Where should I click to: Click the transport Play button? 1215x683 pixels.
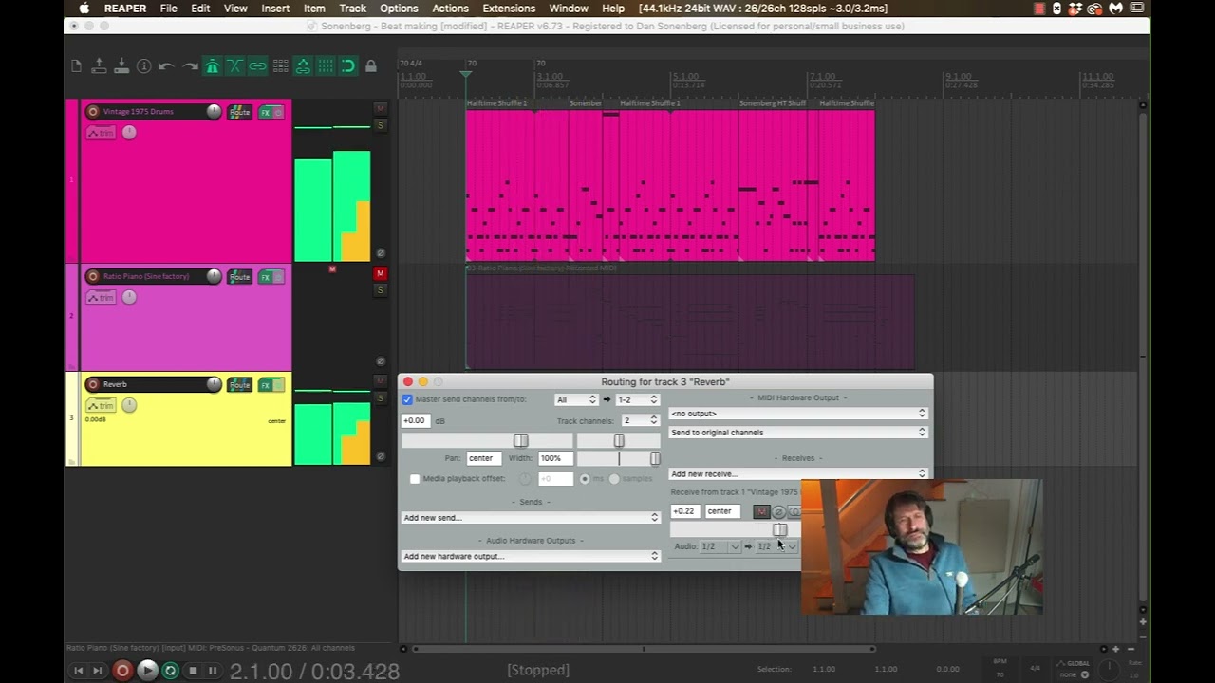[x=147, y=671]
